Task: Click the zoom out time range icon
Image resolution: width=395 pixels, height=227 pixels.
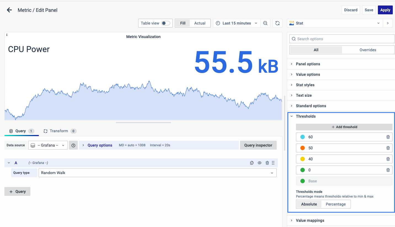Action: [x=265, y=23]
